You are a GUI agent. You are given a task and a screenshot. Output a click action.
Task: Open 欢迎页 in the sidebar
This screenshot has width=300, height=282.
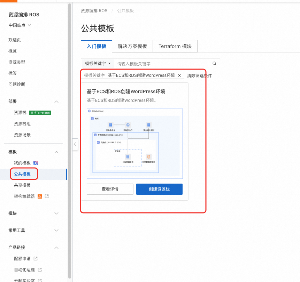[x=15, y=40]
